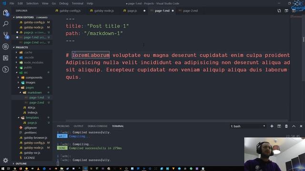Viewport: 305px width, 171px height.
Task: Collapse the pages folder
Action: point(30,87)
